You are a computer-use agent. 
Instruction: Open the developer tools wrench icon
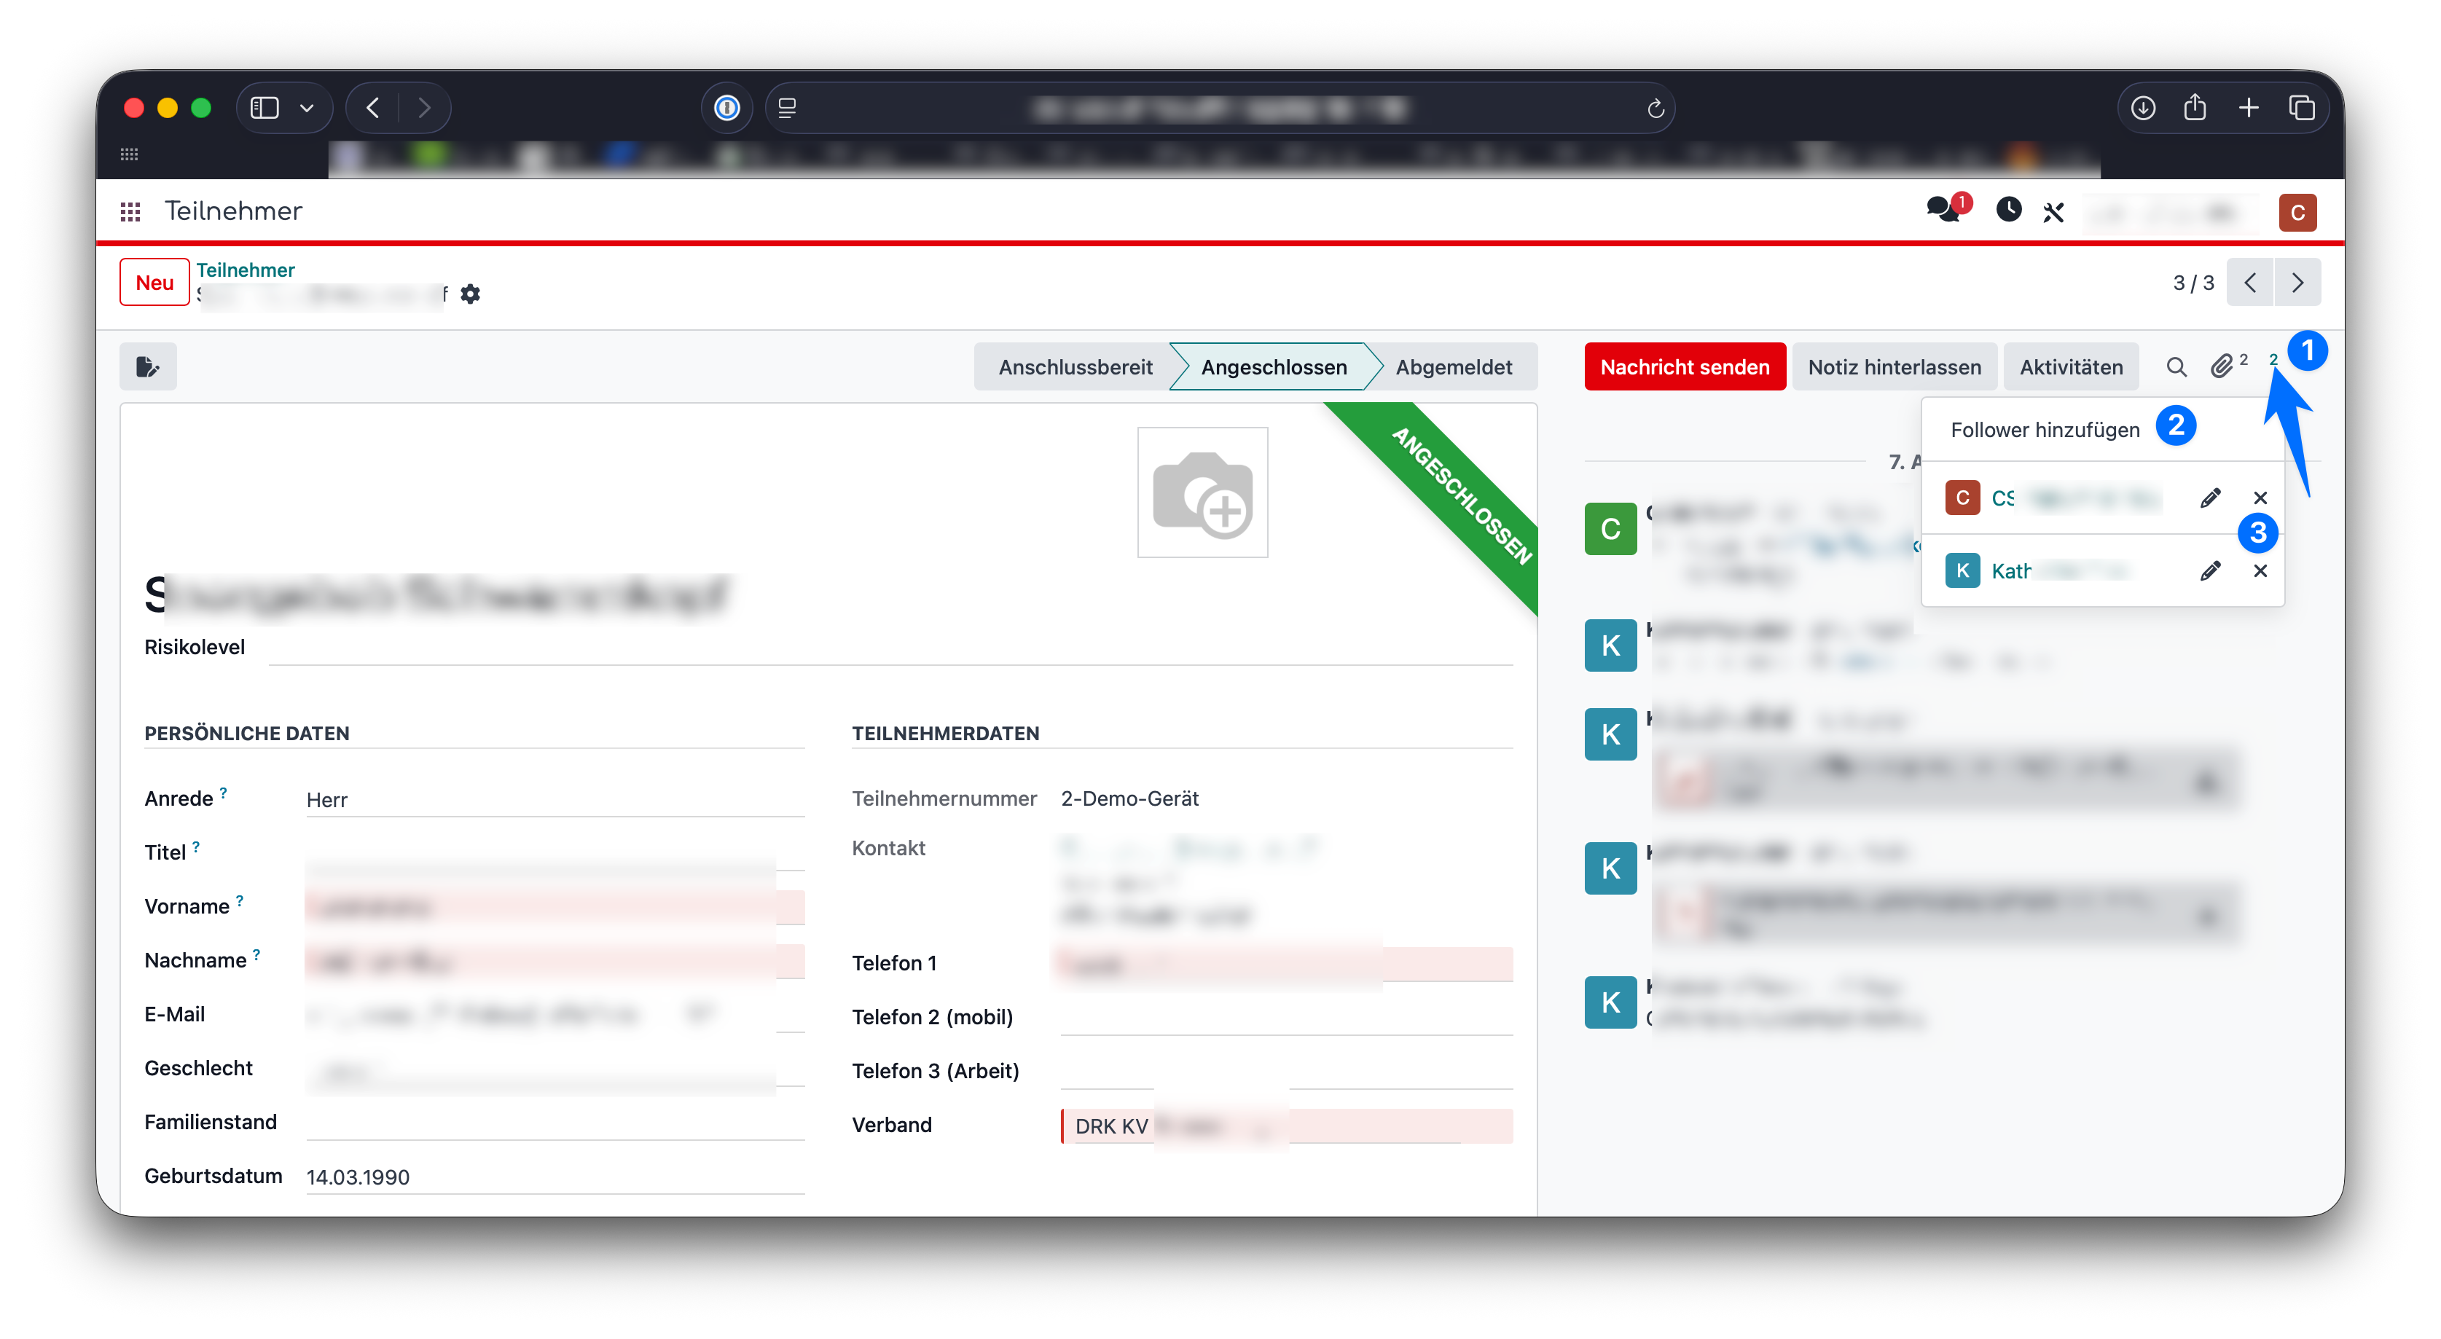pyautogui.click(x=2053, y=211)
